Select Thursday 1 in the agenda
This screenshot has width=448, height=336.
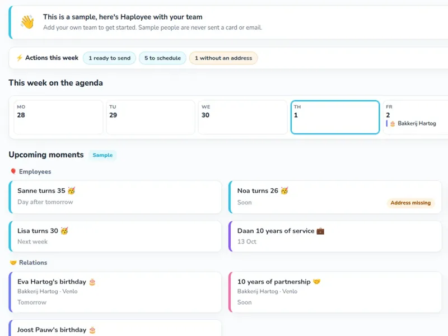(335, 117)
